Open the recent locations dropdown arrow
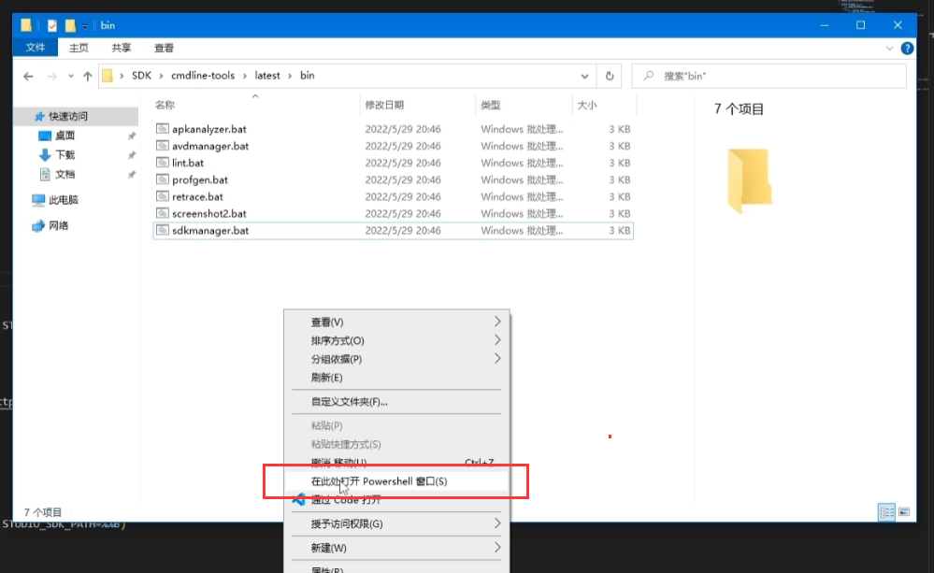The width and height of the screenshot is (934, 573). point(71,77)
